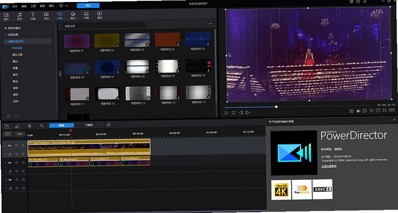Lock video track 1
398x213 pixels.
coord(23,145)
